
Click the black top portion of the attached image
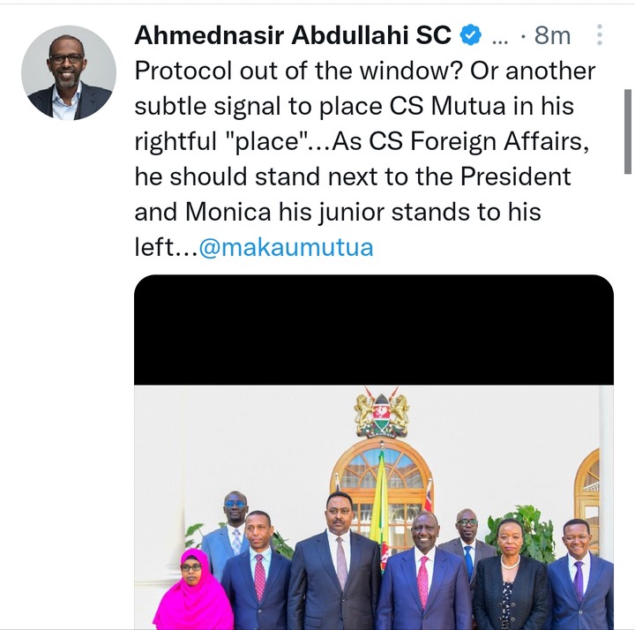point(374,330)
